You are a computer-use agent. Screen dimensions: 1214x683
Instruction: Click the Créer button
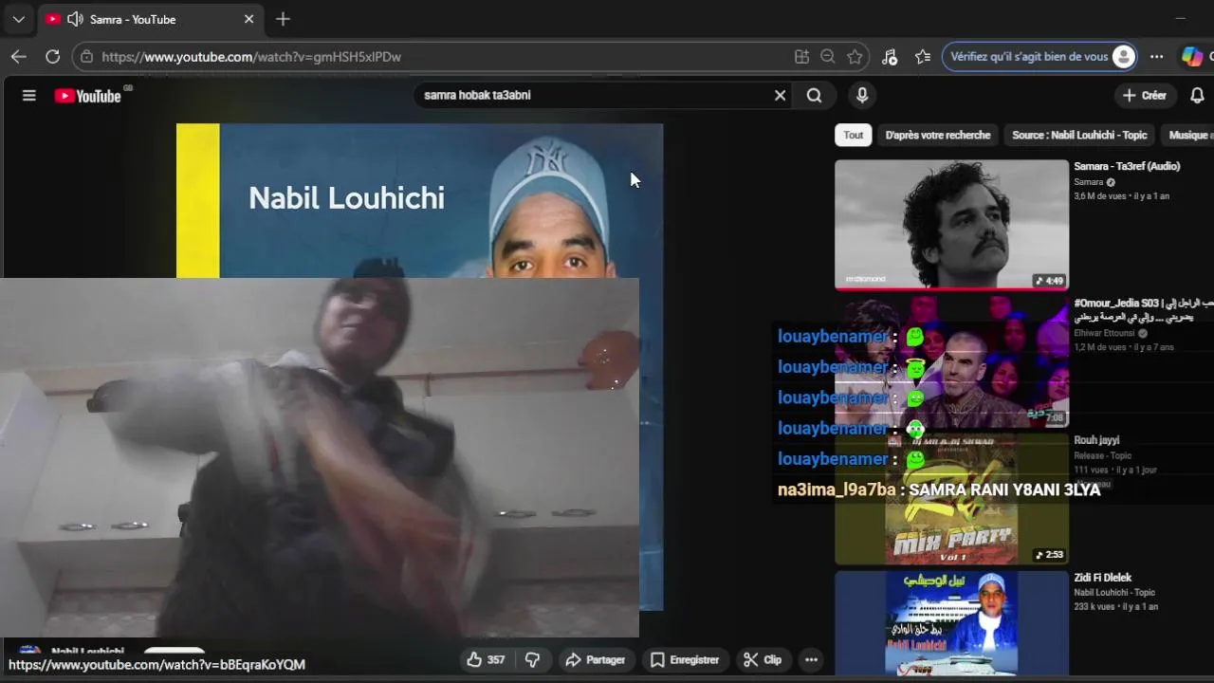point(1145,95)
